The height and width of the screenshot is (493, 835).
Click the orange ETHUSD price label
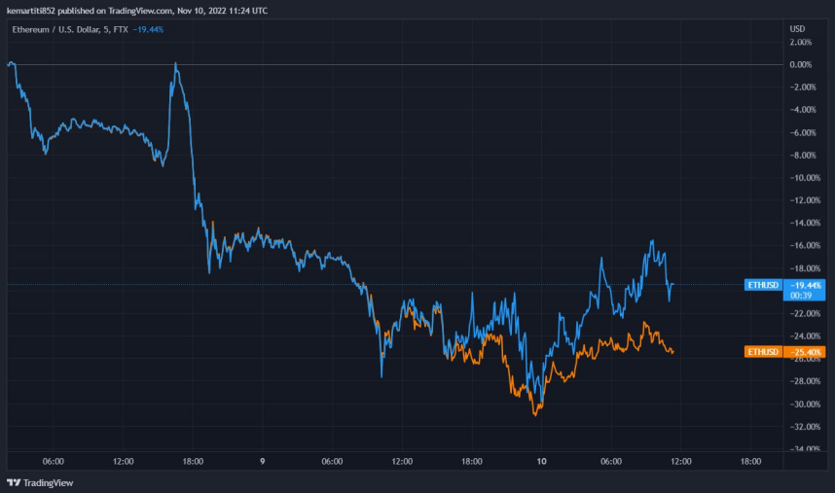[x=763, y=352]
